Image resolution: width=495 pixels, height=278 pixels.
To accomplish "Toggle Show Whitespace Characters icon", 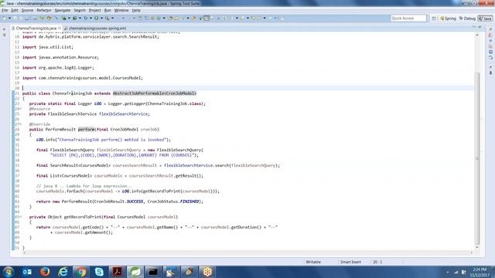I will click(x=224, y=19).
